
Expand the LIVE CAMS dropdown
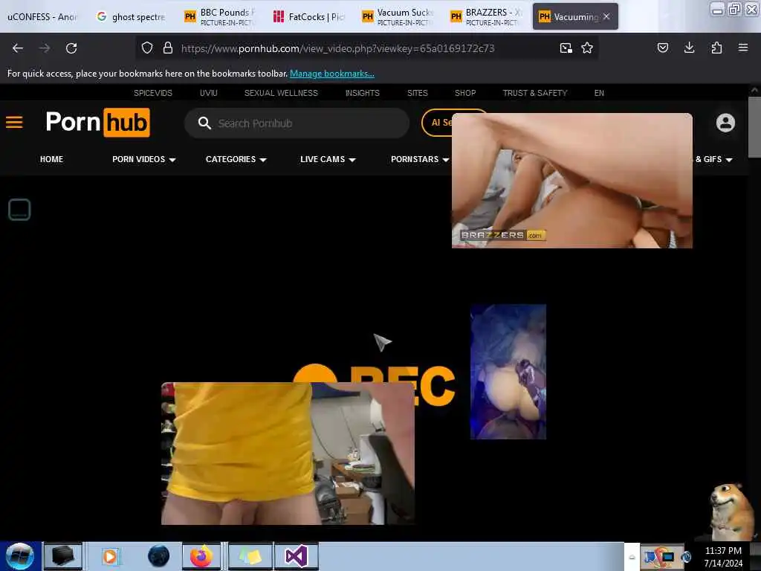[328, 159]
